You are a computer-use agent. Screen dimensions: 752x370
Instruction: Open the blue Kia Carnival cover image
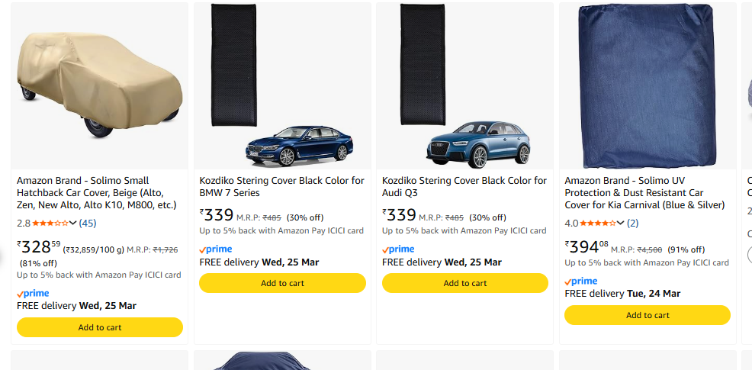tap(648, 85)
